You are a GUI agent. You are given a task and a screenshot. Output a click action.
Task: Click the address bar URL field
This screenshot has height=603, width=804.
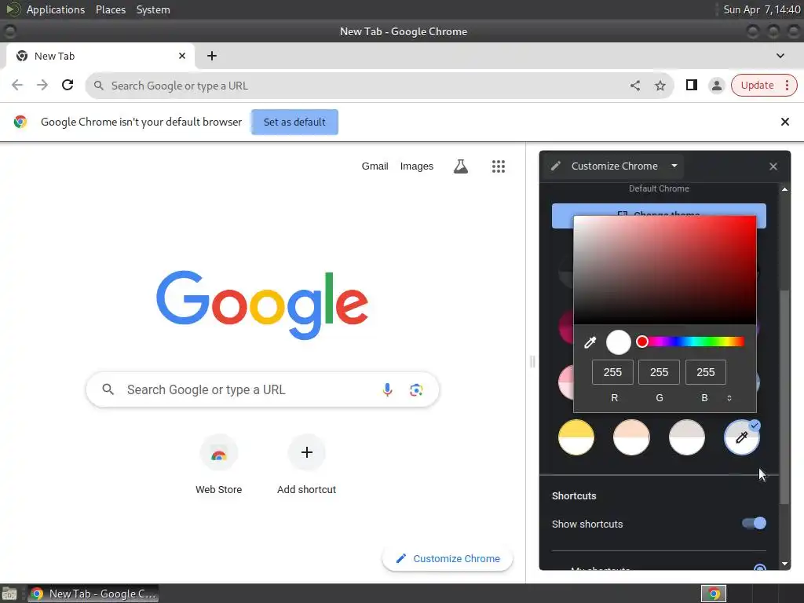tap(379, 86)
